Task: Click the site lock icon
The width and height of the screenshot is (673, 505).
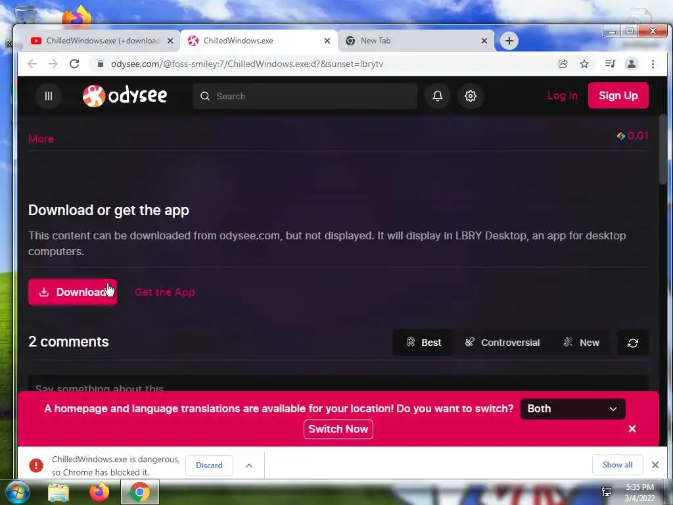Action: click(101, 64)
